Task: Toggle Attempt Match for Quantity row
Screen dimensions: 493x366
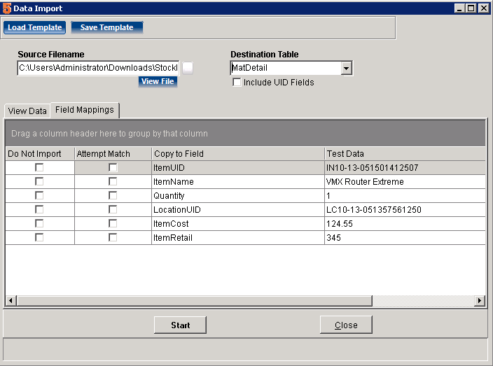Action: click(113, 195)
